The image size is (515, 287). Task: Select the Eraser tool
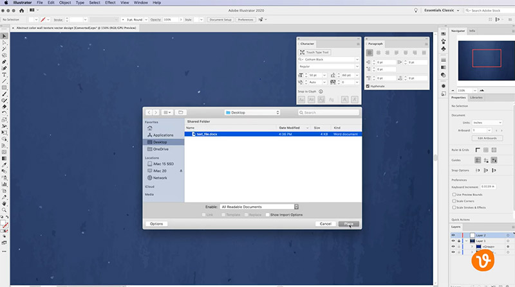[5, 107]
